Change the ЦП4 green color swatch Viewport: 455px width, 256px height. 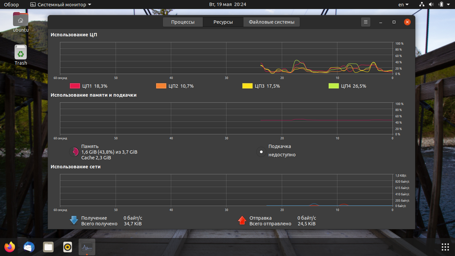[x=334, y=86]
